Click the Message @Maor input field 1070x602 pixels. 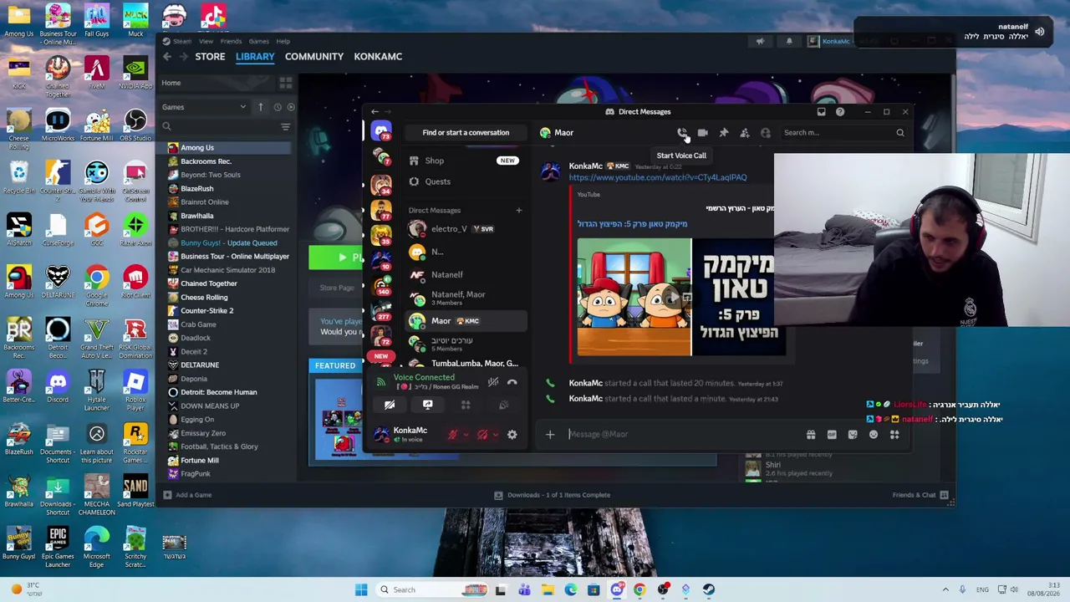[681, 435]
